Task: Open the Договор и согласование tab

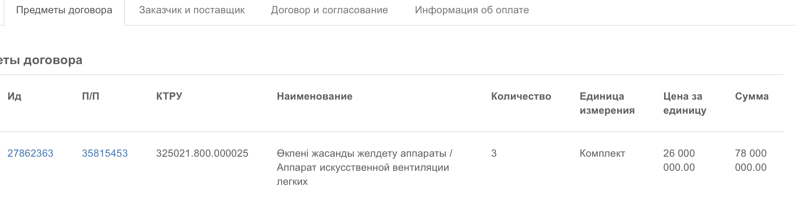Action: click(x=329, y=10)
